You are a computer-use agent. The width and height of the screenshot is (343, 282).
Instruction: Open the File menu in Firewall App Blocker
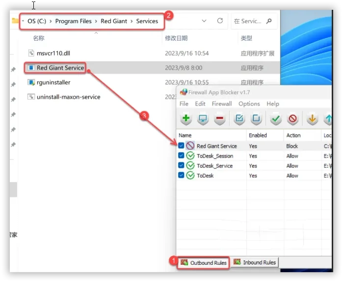click(184, 103)
